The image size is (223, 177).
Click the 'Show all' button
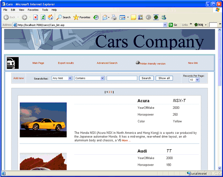[164, 78]
